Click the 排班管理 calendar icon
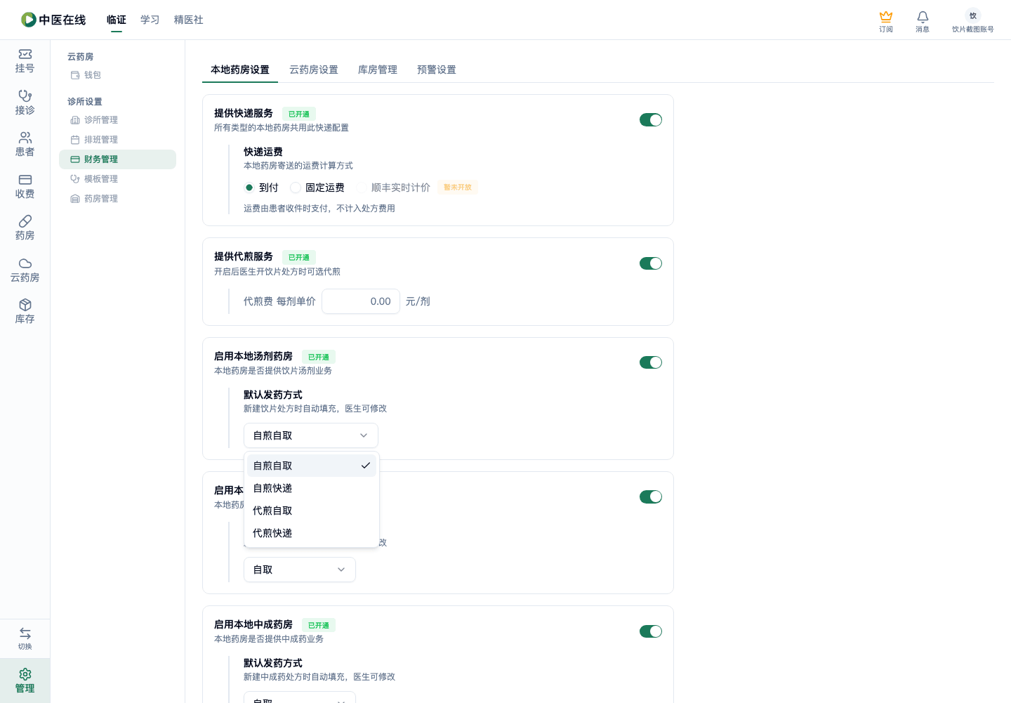 point(75,140)
